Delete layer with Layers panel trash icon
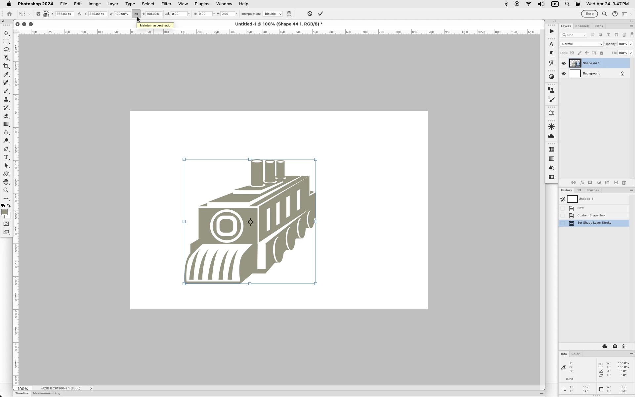 pos(624,183)
